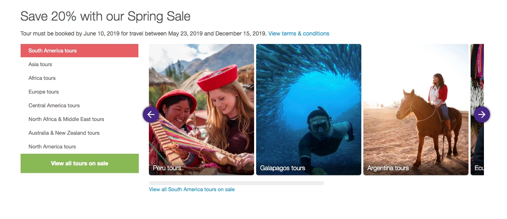The width and height of the screenshot is (507, 219).
Task: Click the Peru tours caption text
Action: (x=167, y=168)
